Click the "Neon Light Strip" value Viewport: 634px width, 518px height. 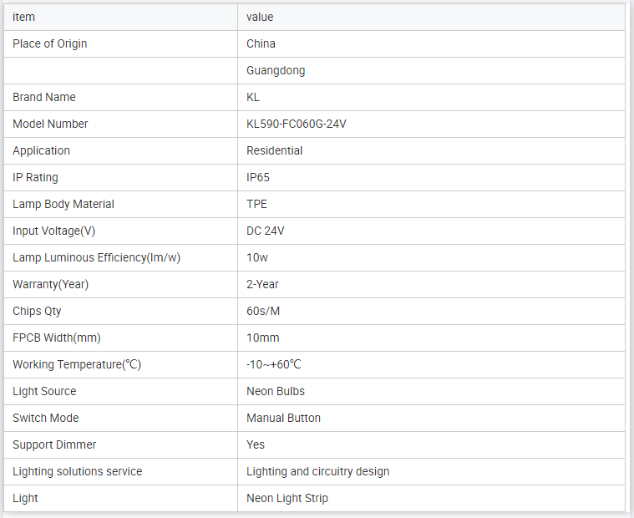click(x=287, y=498)
